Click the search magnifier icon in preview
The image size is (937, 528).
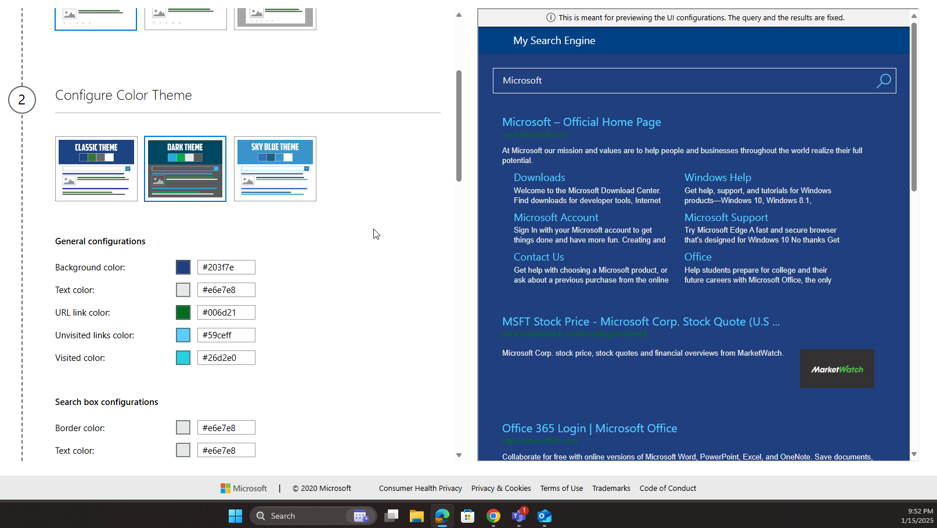tap(884, 81)
